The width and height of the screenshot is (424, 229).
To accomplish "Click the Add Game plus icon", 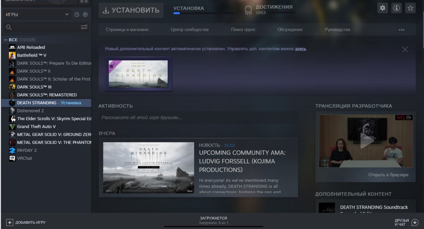I will (x=10, y=222).
